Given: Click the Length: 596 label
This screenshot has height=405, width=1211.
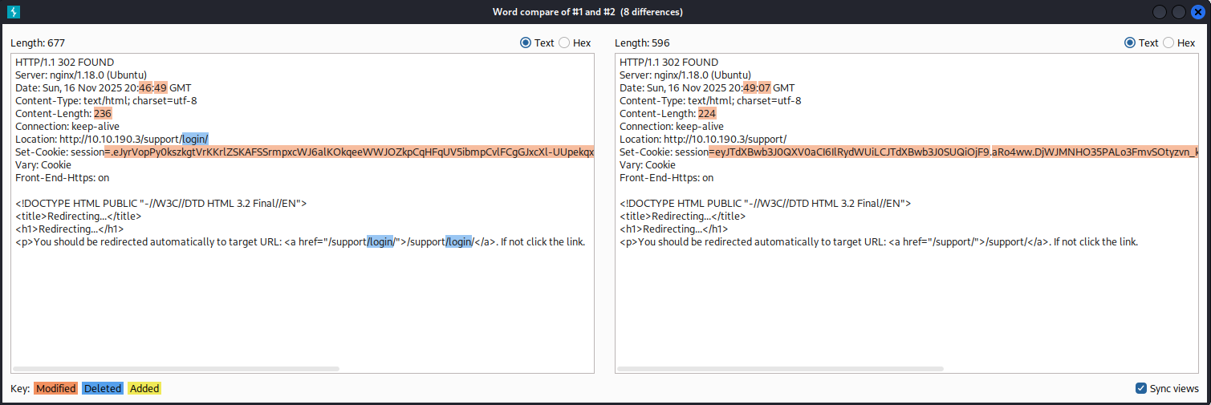Looking at the screenshot, I should (x=642, y=43).
